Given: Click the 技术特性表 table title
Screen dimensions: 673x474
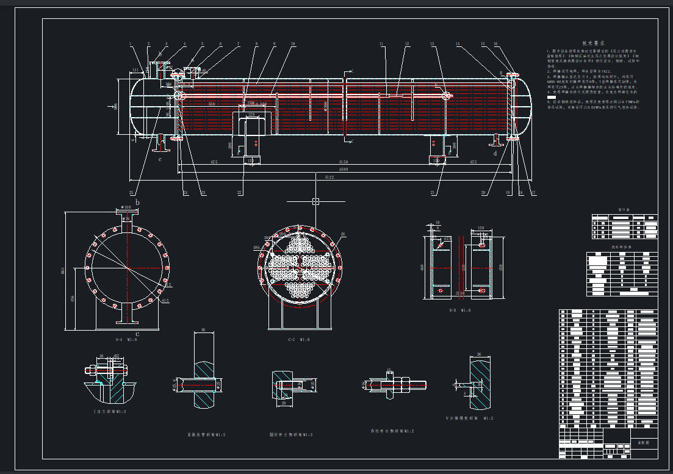Looking at the screenshot, I should click(622, 247).
